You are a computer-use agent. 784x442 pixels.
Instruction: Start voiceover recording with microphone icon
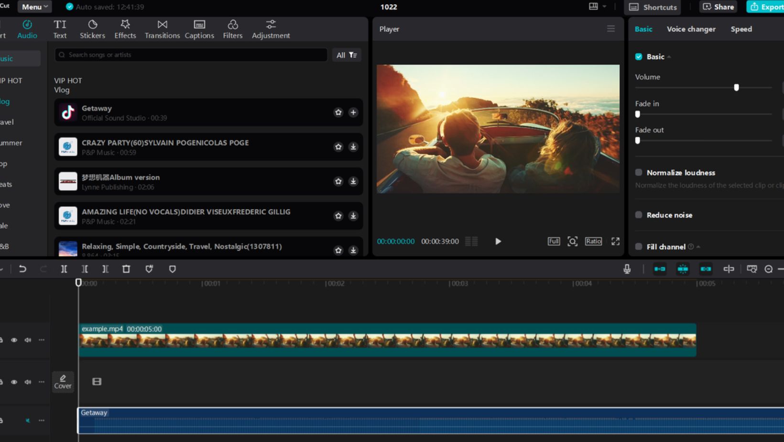tap(627, 269)
